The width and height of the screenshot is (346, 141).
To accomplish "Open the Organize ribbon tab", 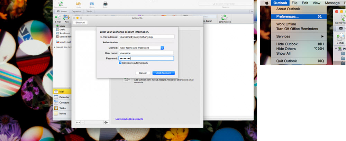I will click(76, 11).
